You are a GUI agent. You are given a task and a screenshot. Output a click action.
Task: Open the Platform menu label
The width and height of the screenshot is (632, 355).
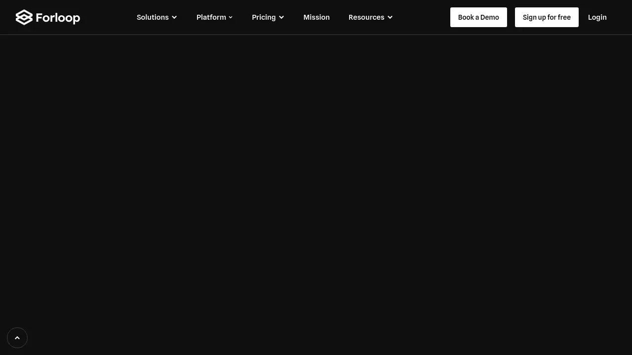pyautogui.click(x=211, y=17)
